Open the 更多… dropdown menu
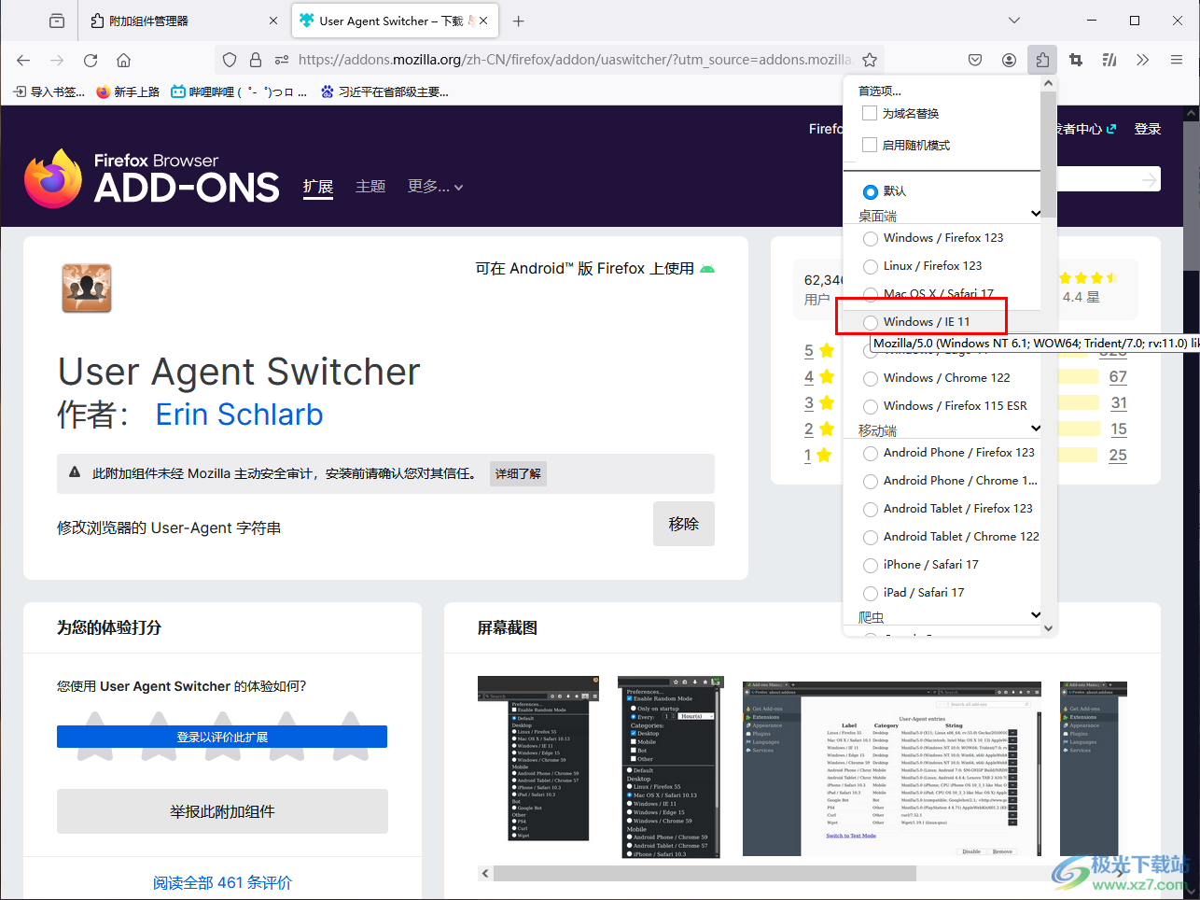 point(435,187)
